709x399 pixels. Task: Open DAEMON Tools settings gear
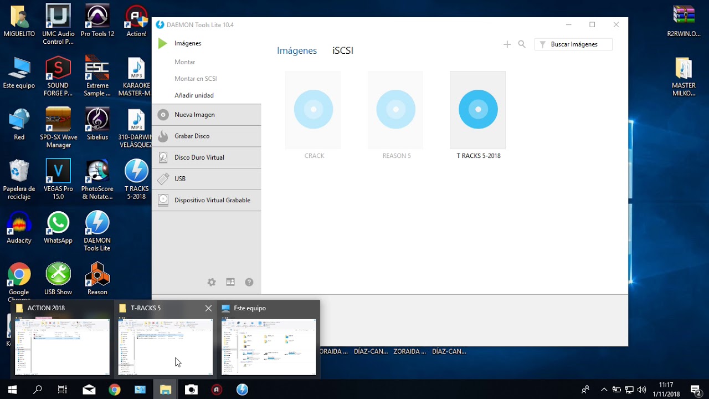[212, 282]
